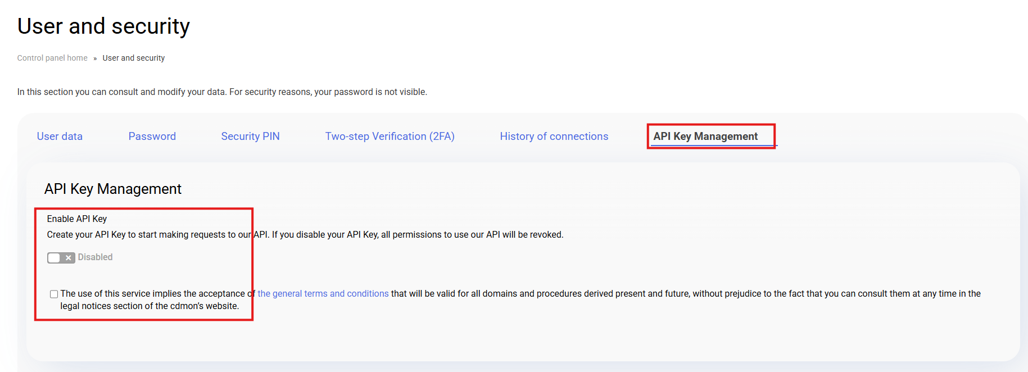Open Two-step Verification (2FA) tab

(x=390, y=137)
